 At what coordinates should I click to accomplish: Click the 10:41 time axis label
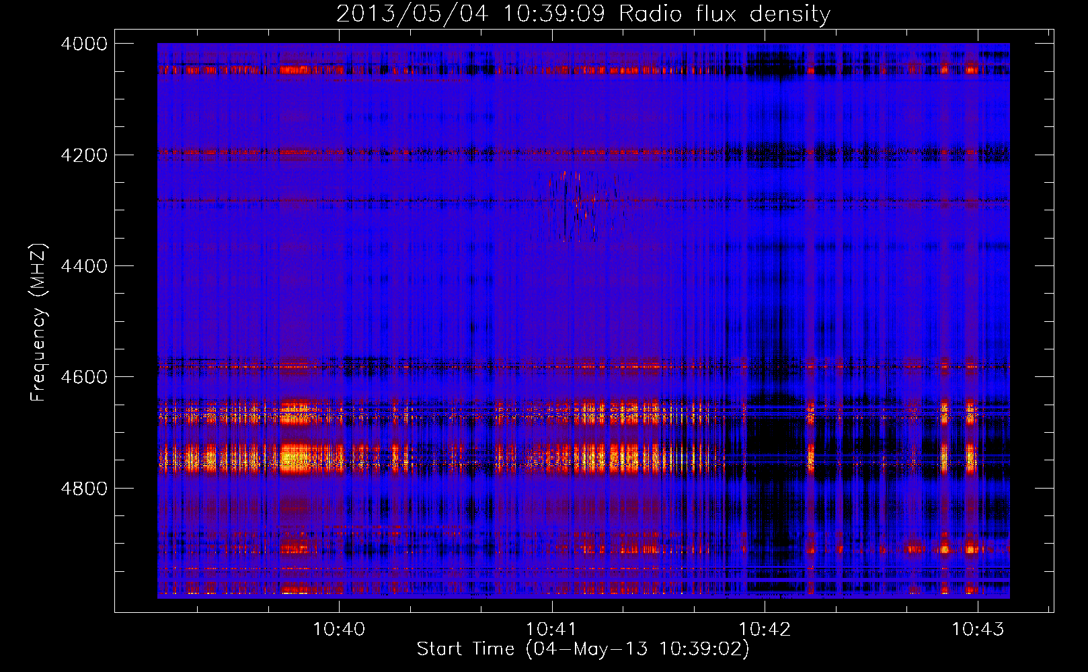551,629
